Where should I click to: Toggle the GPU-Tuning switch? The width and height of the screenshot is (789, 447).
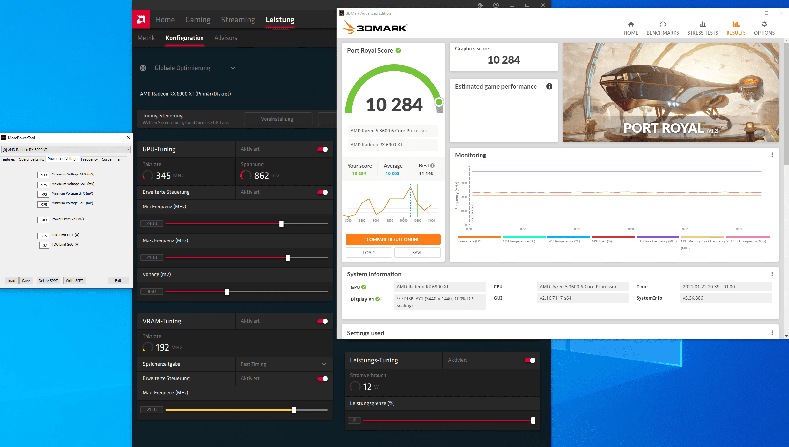pos(323,149)
